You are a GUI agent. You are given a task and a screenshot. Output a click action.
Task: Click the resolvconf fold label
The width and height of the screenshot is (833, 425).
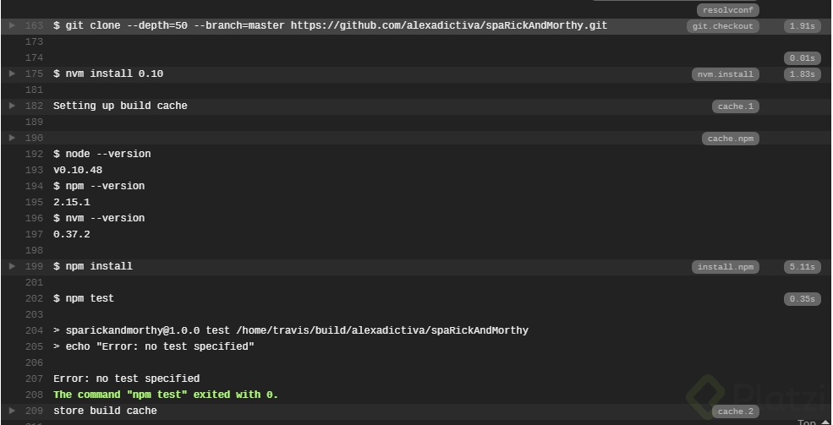728,10
